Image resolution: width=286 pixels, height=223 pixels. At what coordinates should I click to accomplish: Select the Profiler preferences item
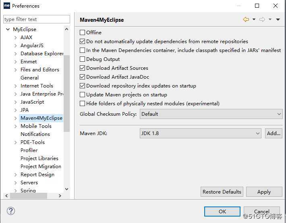29,150
